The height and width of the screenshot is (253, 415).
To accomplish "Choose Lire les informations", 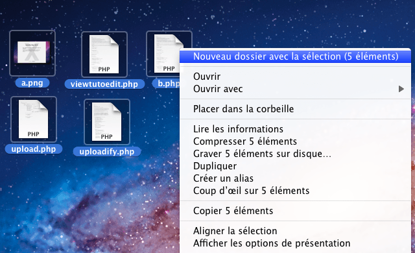I will coord(296,129).
